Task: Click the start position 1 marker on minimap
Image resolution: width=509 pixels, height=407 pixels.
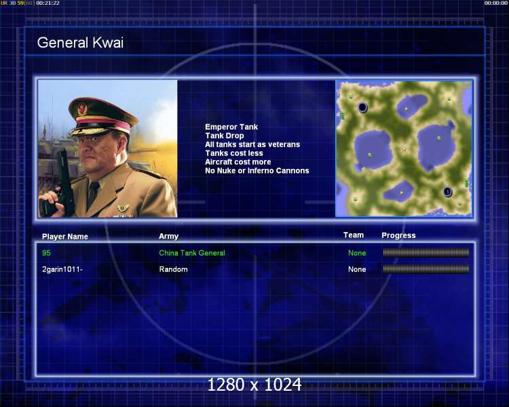Action: pos(447,192)
